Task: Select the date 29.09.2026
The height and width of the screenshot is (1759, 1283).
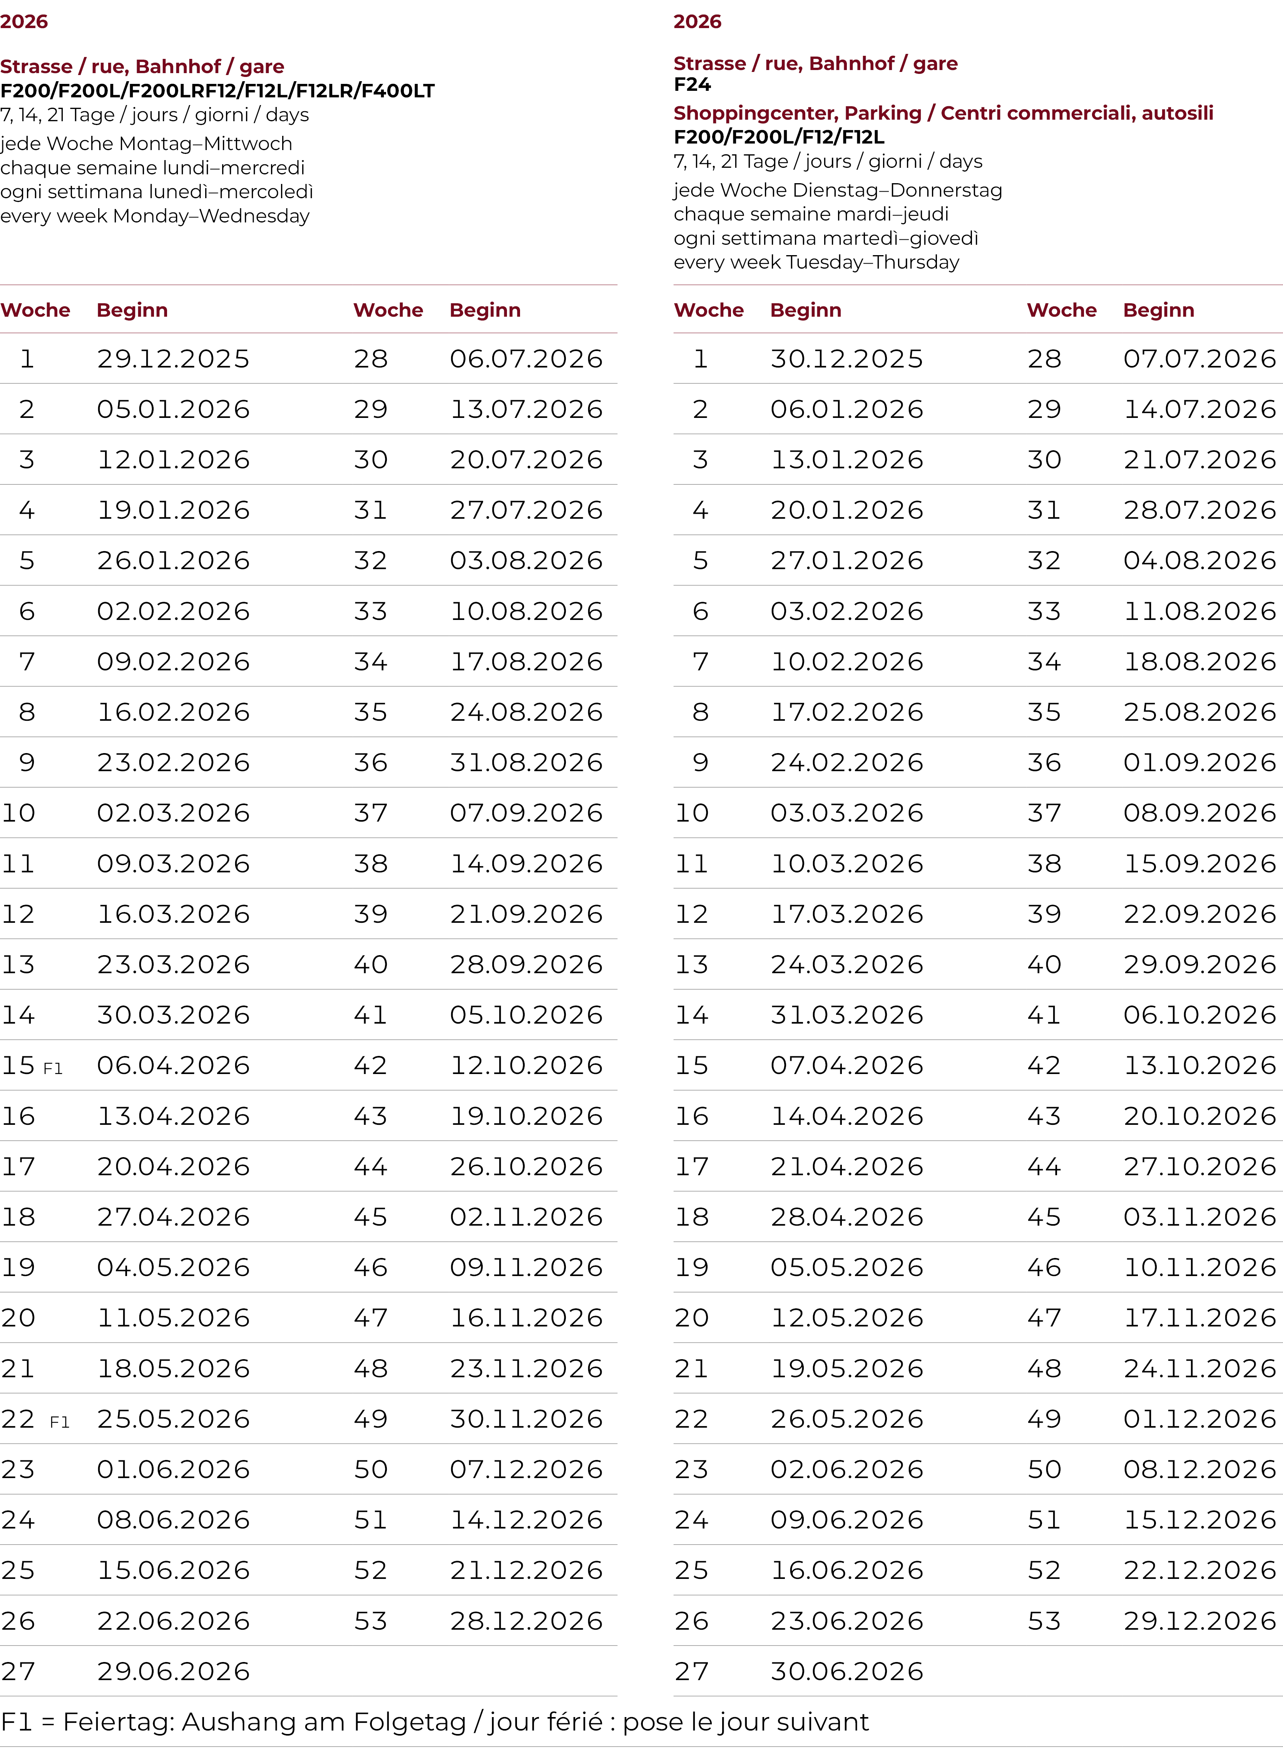Action: click(x=1199, y=964)
